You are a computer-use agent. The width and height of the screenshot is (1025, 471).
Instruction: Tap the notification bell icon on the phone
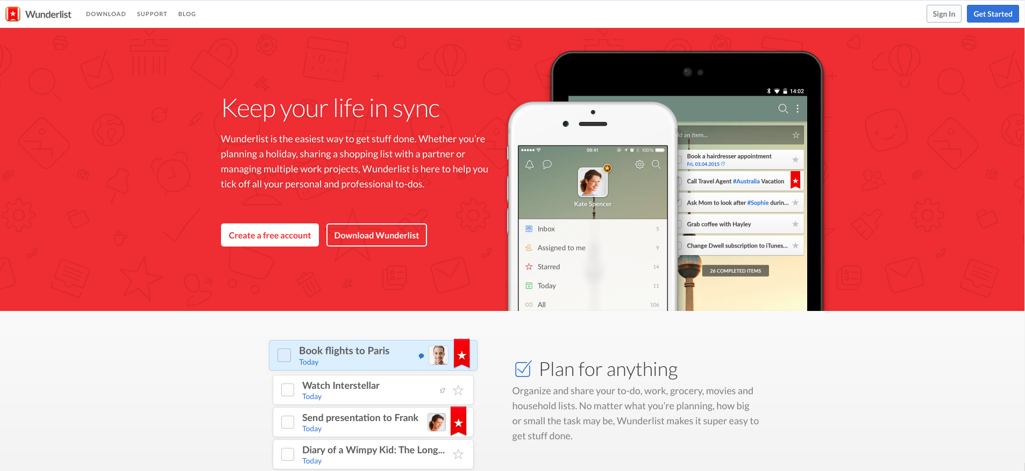(x=529, y=164)
